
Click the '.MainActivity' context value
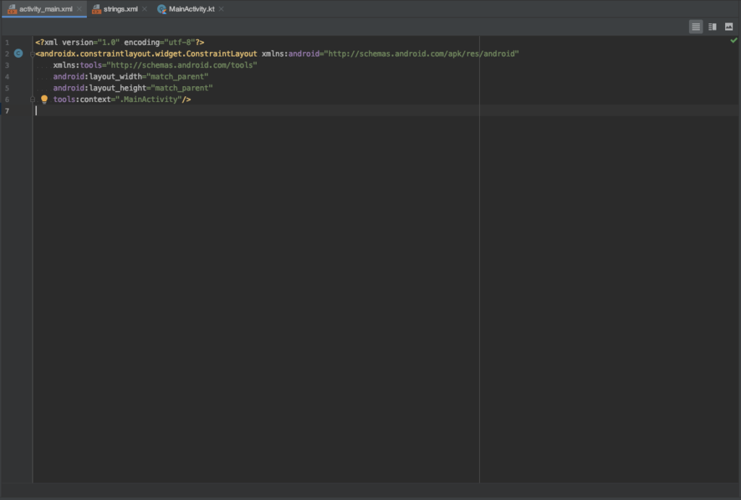148,99
